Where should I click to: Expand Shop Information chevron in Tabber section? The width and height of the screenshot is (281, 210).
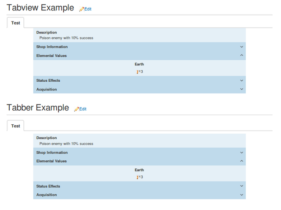pos(241,152)
